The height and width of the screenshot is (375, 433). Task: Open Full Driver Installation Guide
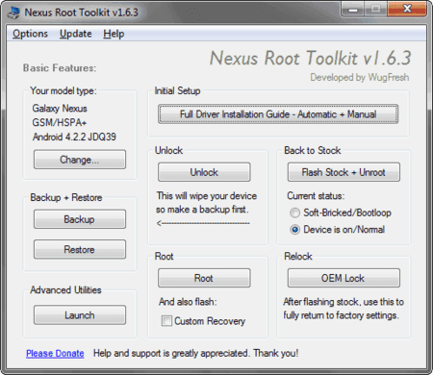pyautogui.click(x=278, y=113)
